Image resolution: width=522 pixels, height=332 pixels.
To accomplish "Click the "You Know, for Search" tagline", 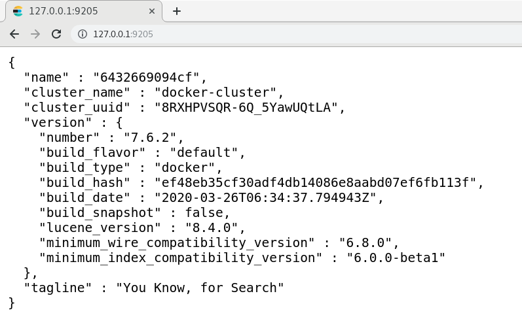I will (x=200, y=288).
